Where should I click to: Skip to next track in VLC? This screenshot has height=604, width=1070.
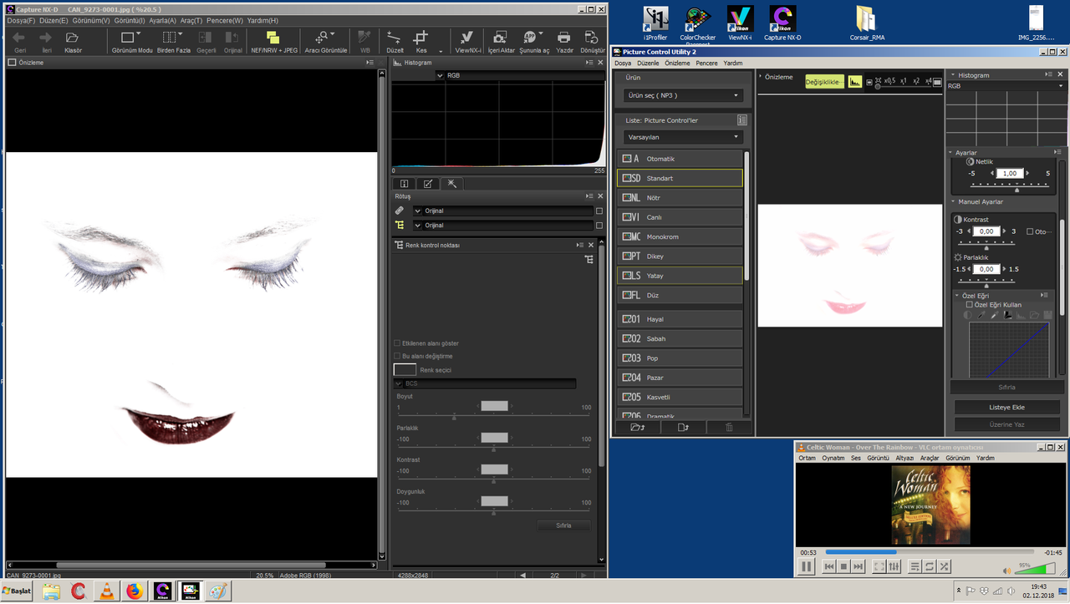(859, 566)
